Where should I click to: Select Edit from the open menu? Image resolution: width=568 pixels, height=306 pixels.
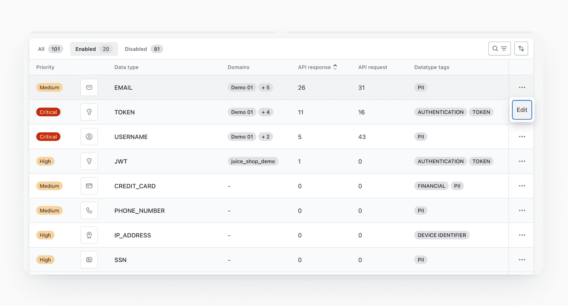[522, 110]
